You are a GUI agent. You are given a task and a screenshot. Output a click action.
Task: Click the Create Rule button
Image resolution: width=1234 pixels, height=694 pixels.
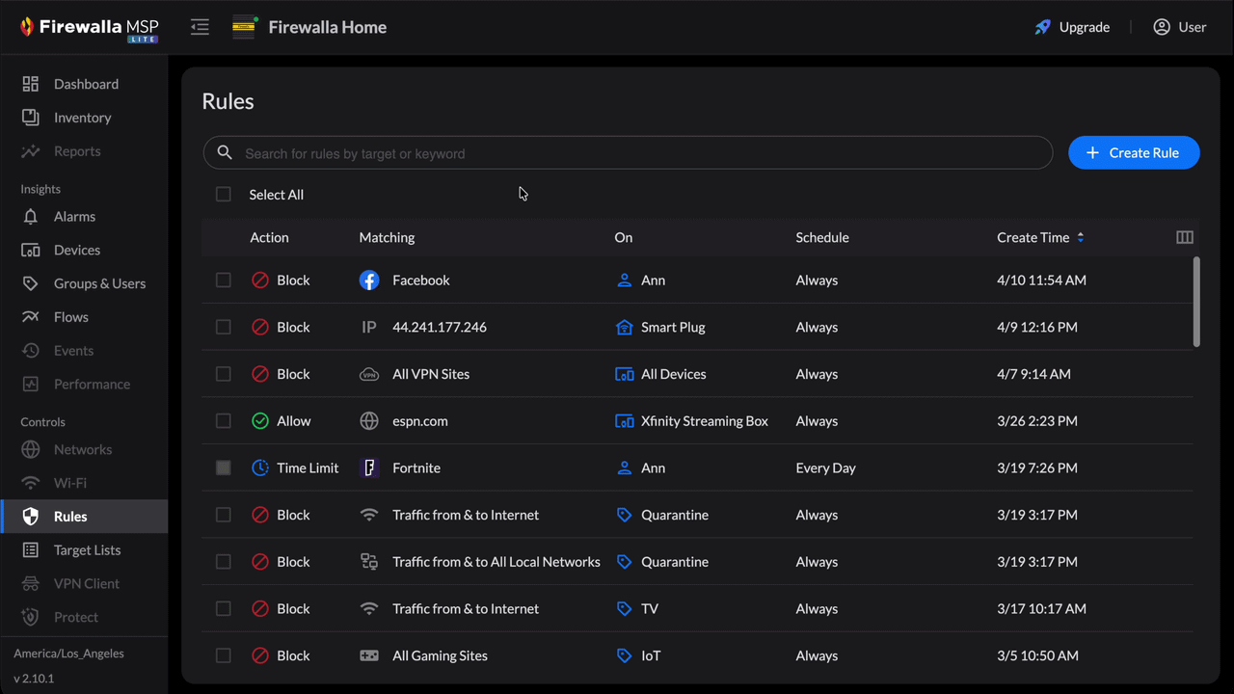click(x=1133, y=152)
